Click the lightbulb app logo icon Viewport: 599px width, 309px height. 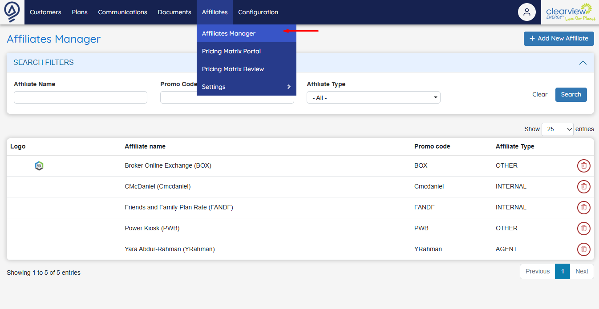coord(12,12)
